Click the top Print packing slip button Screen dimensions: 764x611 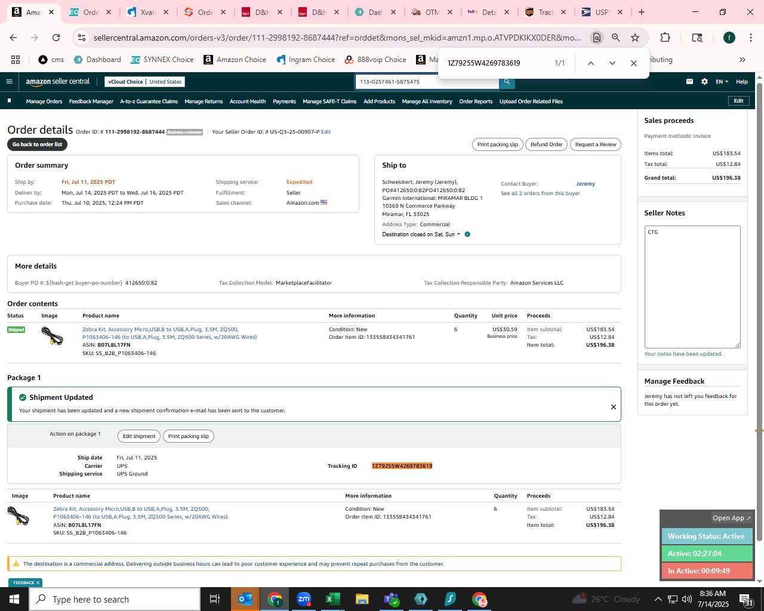point(497,144)
